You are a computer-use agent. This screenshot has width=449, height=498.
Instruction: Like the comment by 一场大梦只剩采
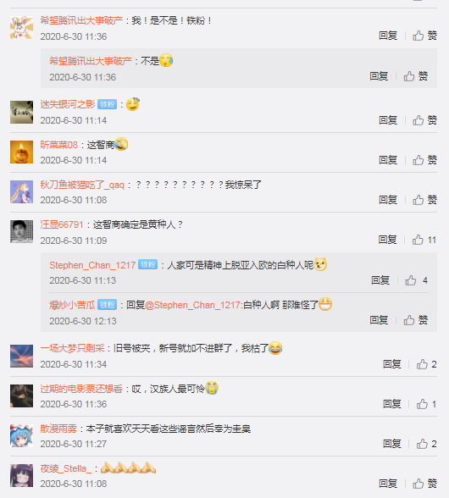[426, 364]
